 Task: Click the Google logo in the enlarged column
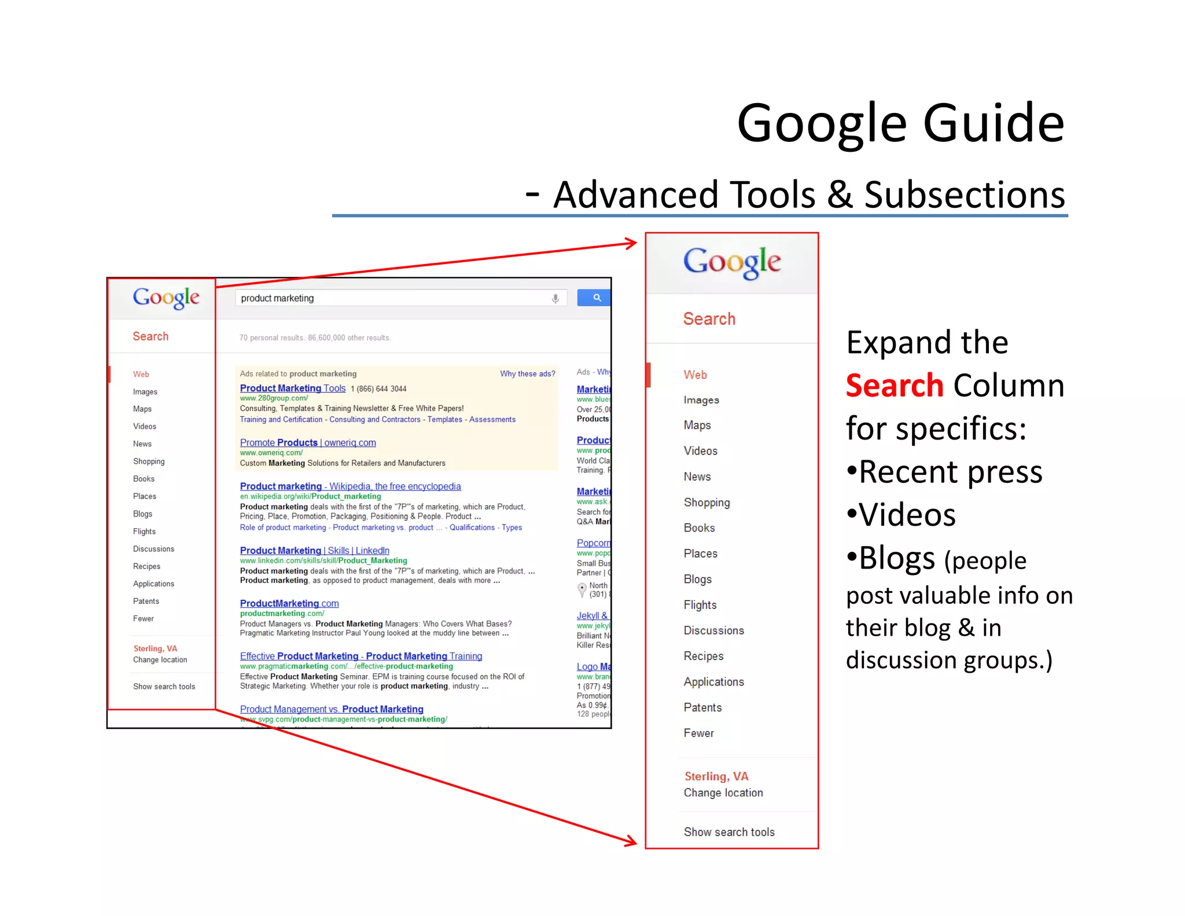(732, 263)
